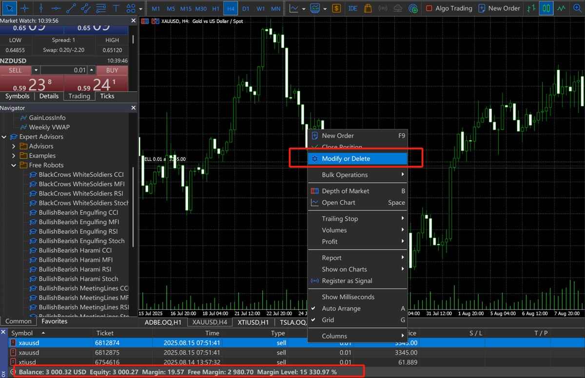Viewport: 585px width, 378px height.
Task: Click the blue circle plus icon
Action: point(413,8)
